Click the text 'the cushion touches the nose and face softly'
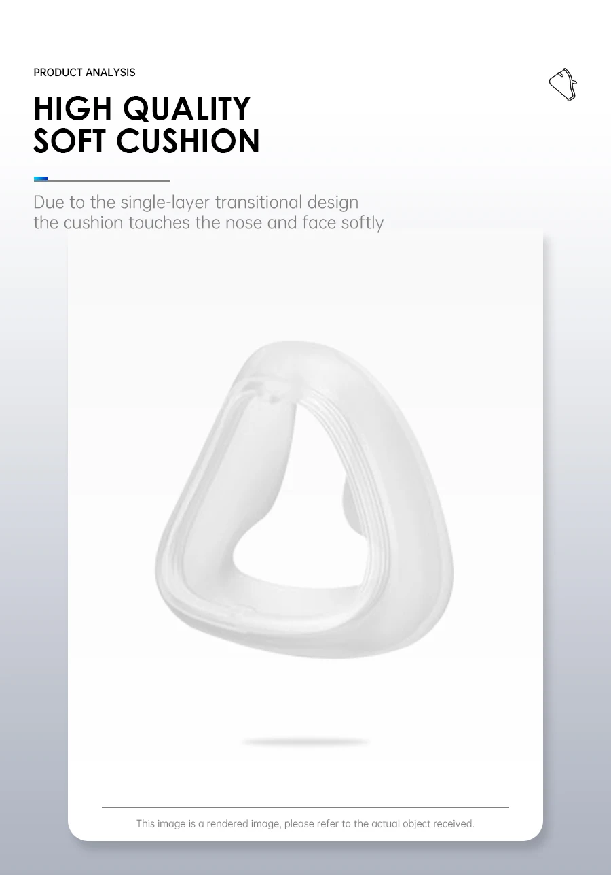Screen dimensions: 611x875 tap(208, 223)
